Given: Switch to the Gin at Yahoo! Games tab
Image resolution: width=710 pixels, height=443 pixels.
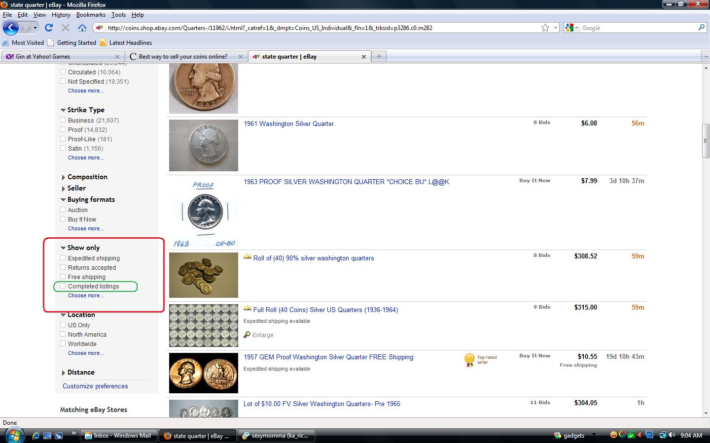Looking at the screenshot, I should click(43, 57).
